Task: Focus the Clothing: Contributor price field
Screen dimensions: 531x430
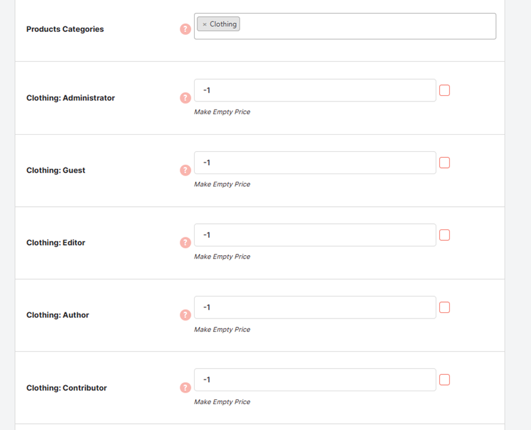Action: 315,380
